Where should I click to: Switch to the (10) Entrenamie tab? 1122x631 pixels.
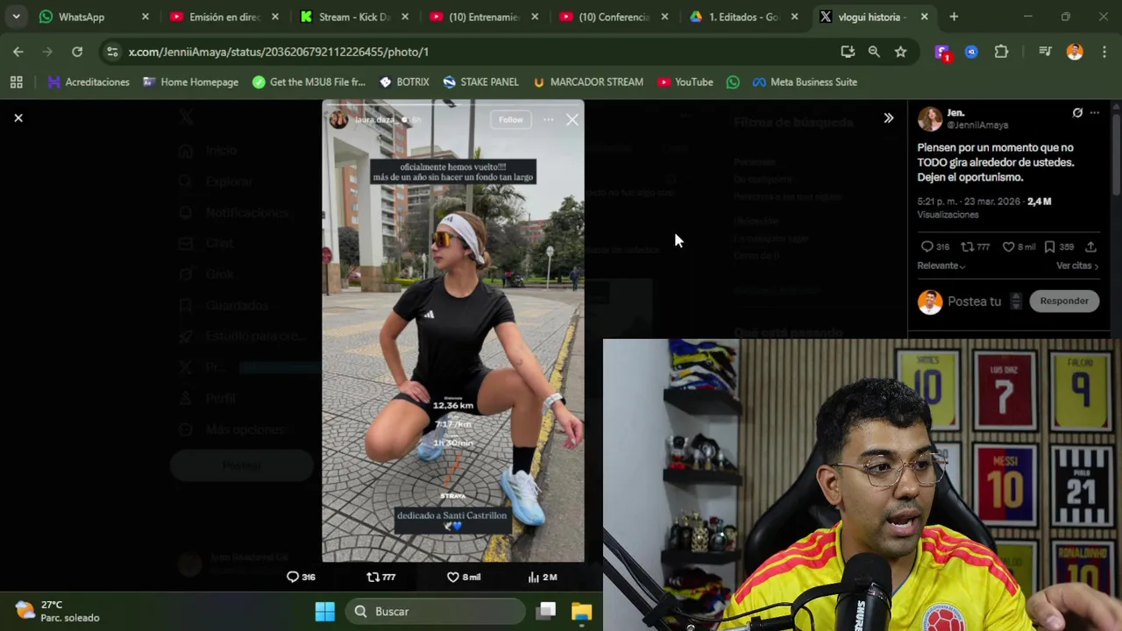pos(484,17)
